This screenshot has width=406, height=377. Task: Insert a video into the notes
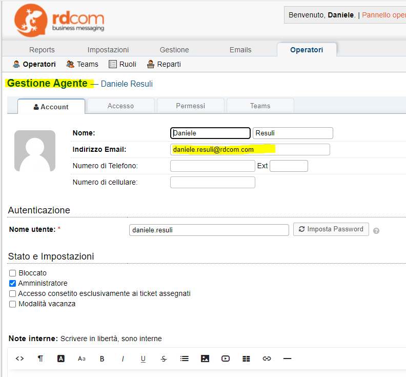point(226,359)
